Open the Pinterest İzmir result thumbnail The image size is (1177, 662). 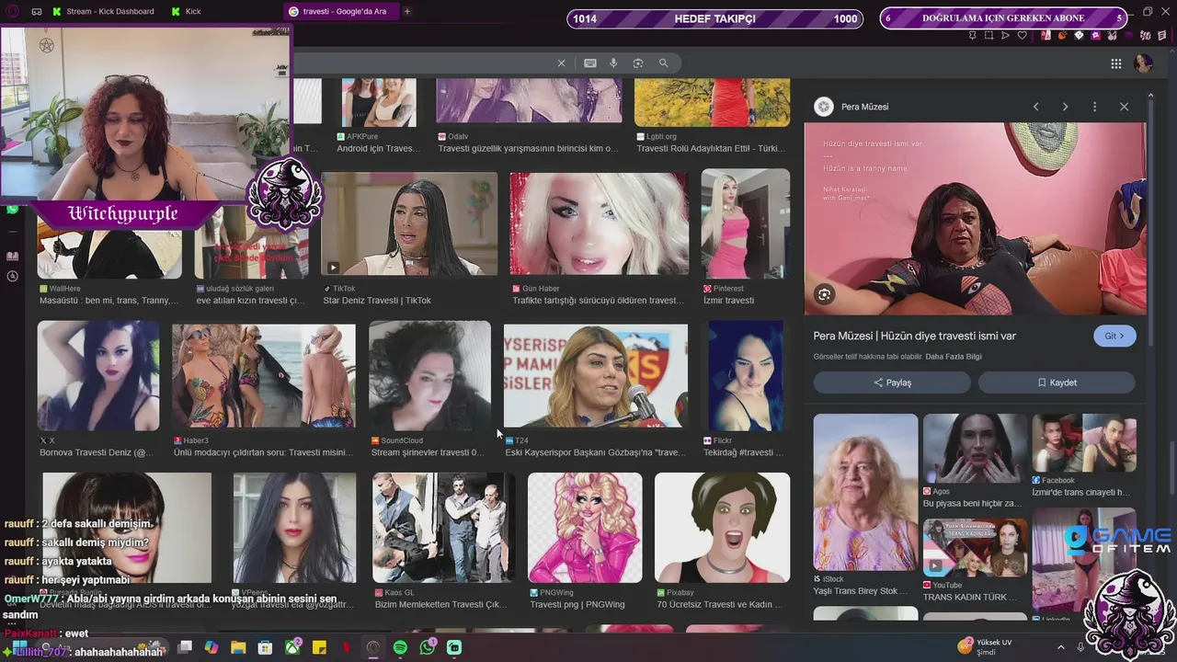coord(745,223)
